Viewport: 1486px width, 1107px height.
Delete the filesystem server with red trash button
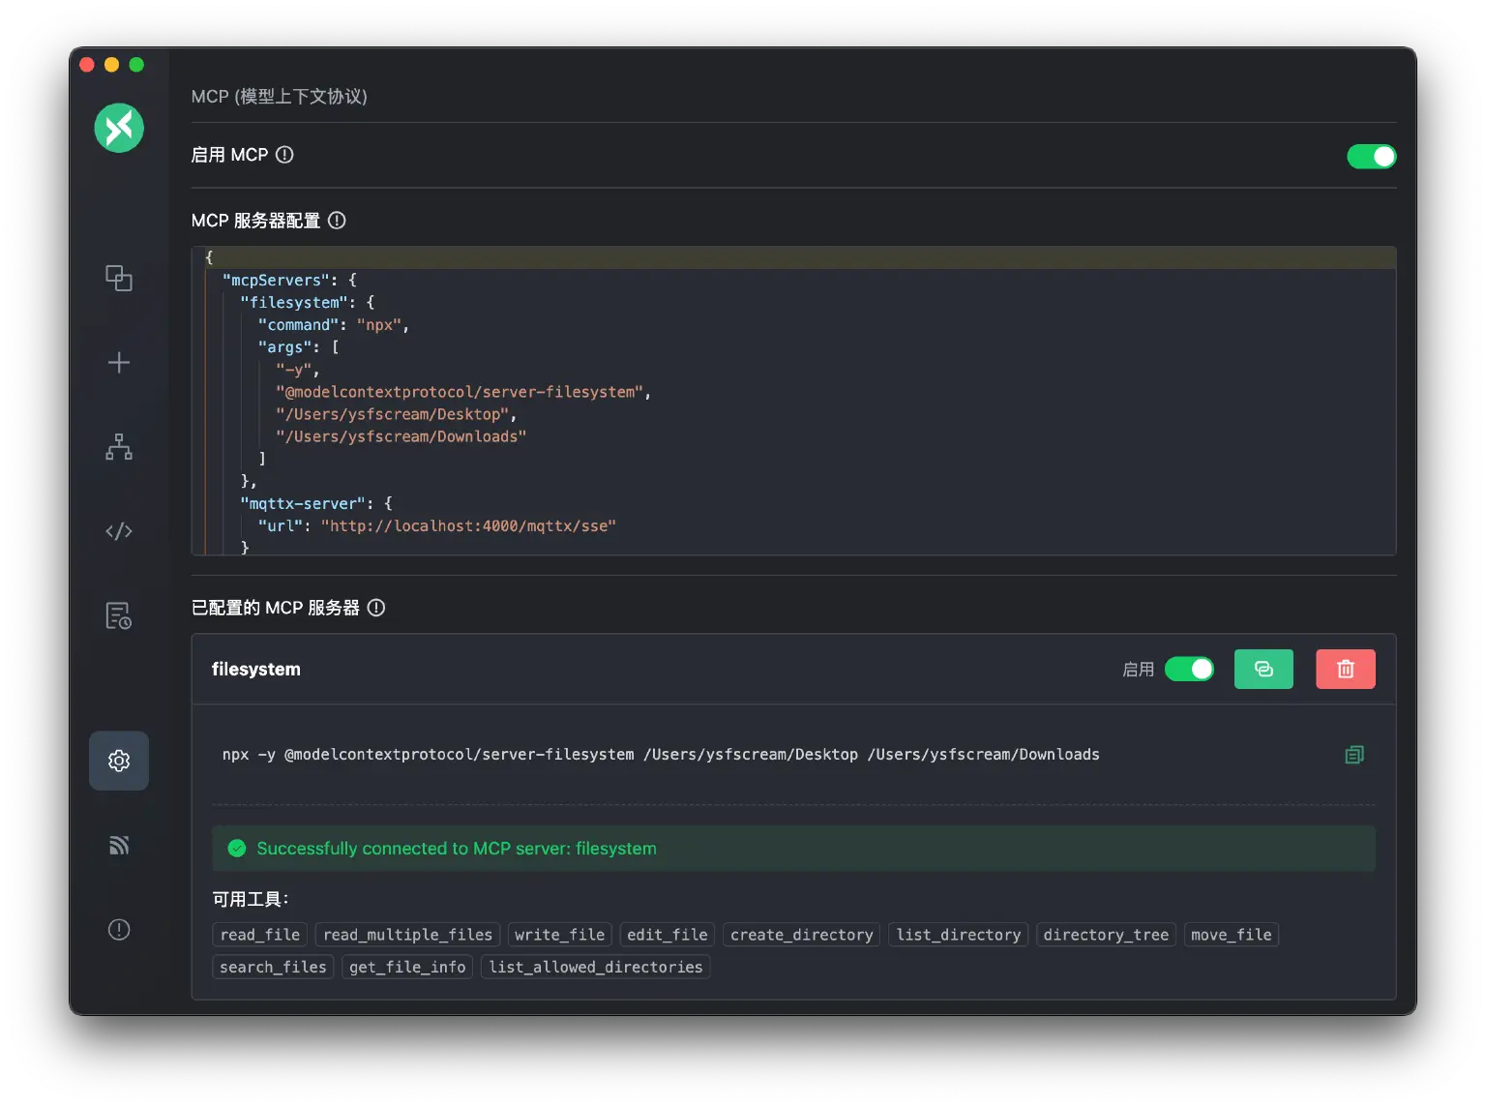pyautogui.click(x=1345, y=670)
